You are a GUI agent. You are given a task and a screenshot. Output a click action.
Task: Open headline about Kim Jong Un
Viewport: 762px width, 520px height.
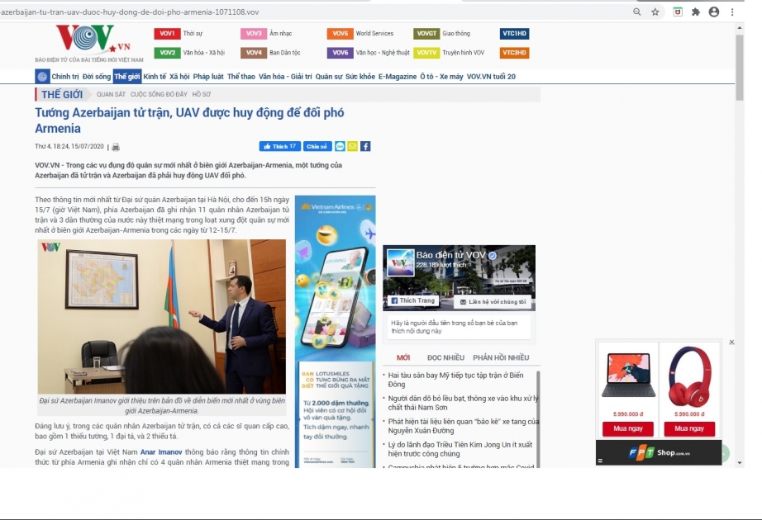(460, 449)
